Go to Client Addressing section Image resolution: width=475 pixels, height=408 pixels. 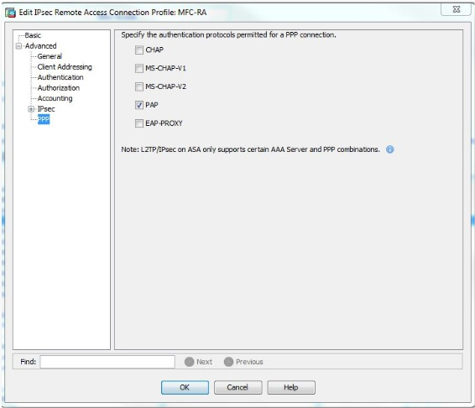click(x=65, y=67)
